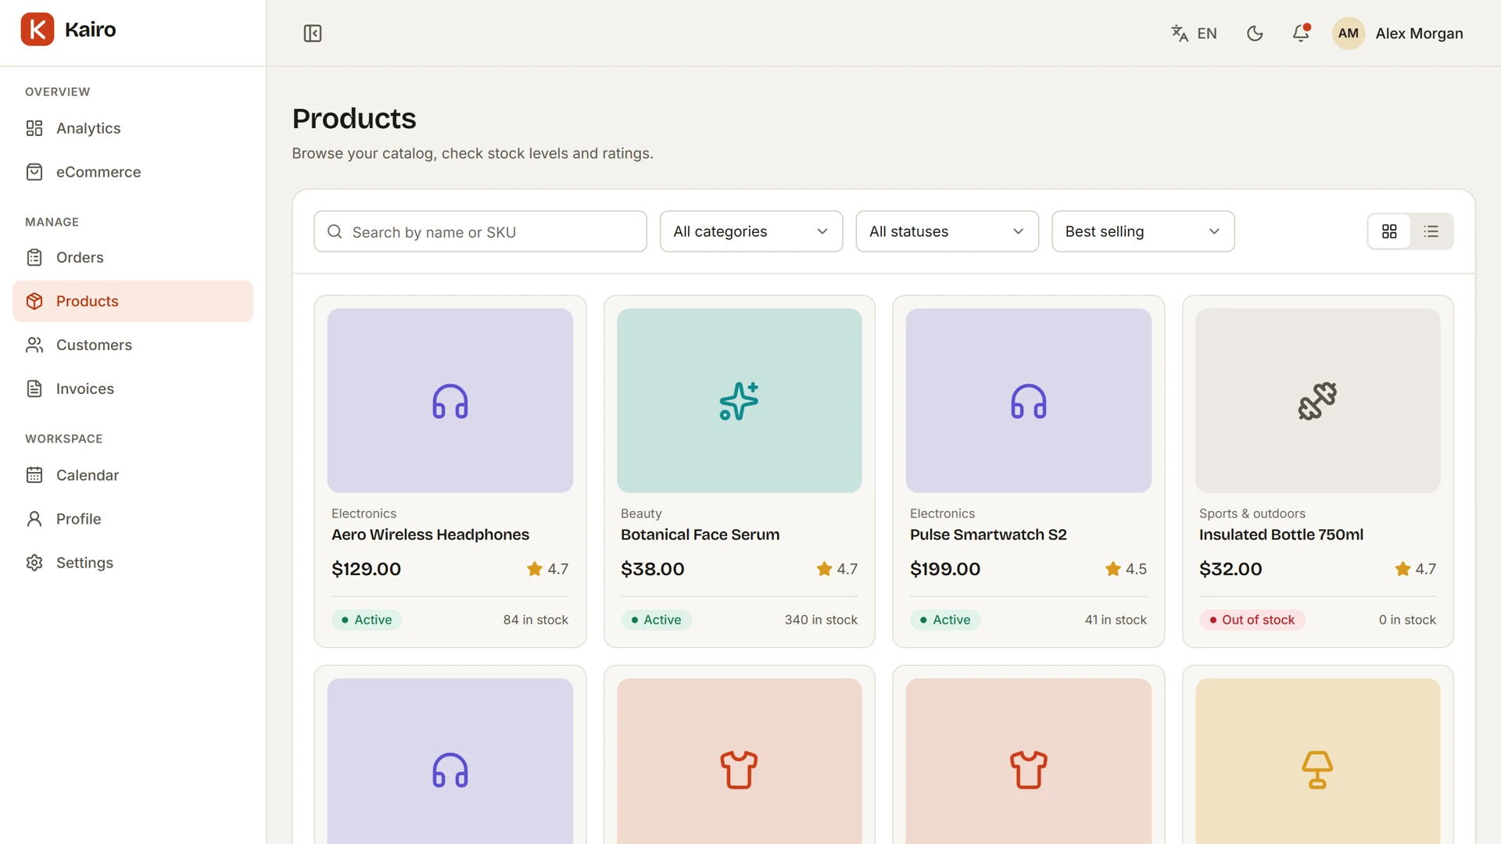This screenshot has height=844, width=1501.
Task: Click the Insulated Bottle dumbbell icon
Action: (1317, 401)
